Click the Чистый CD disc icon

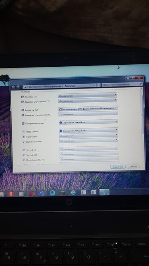click(x=24, y=150)
